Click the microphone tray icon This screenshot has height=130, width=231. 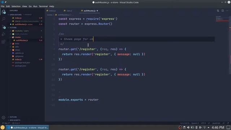pos(200,127)
